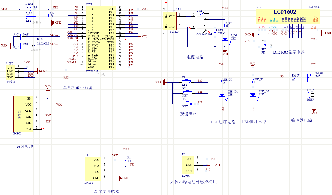Click the 下载口 caption under S_JD1
Viewport: 332px width, 195px height.
[10, 81]
